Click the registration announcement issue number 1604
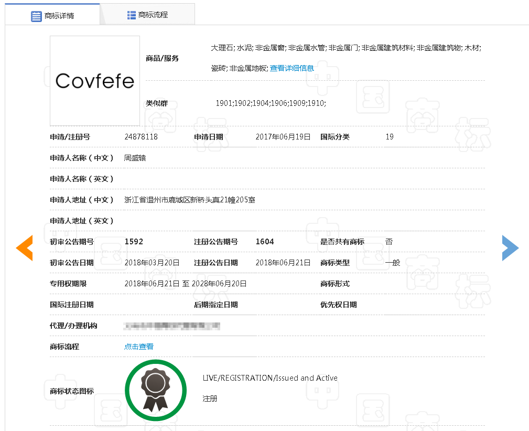 (265, 242)
